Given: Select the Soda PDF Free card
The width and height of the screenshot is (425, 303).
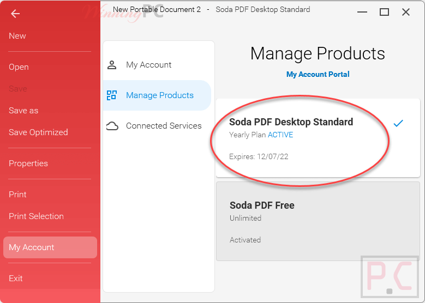Looking at the screenshot, I should pyautogui.click(x=318, y=221).
